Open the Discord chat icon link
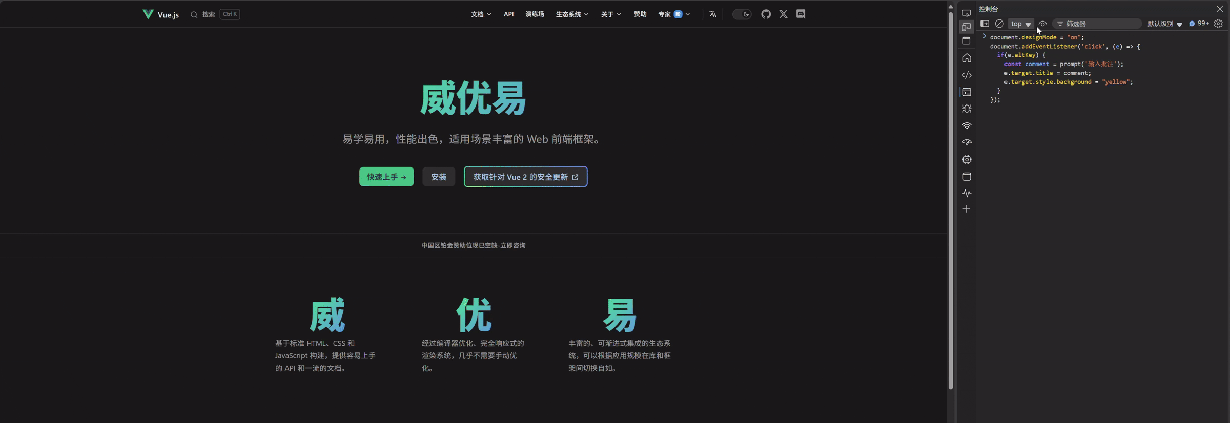The height and width of the screenshot is (423, 1230). pos(801,14)
